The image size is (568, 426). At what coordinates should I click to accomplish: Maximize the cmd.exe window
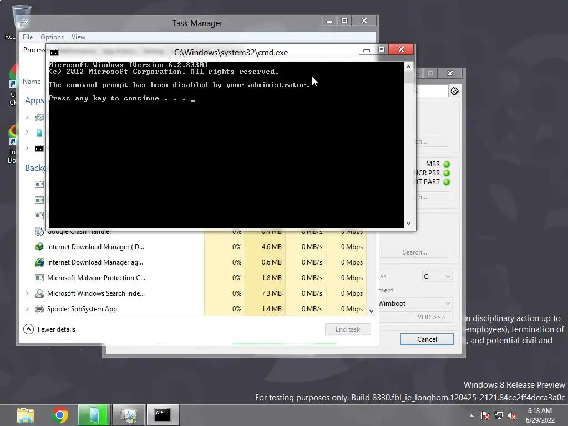coord(382,49)
